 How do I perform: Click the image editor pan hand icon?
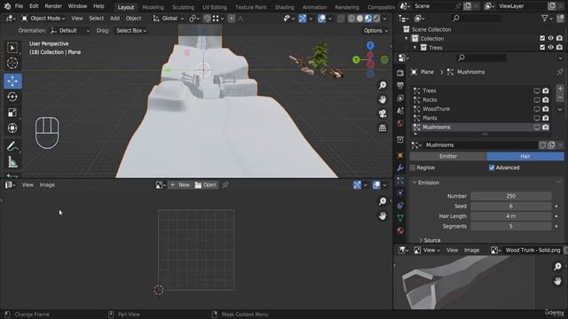(x=383, y=216)
